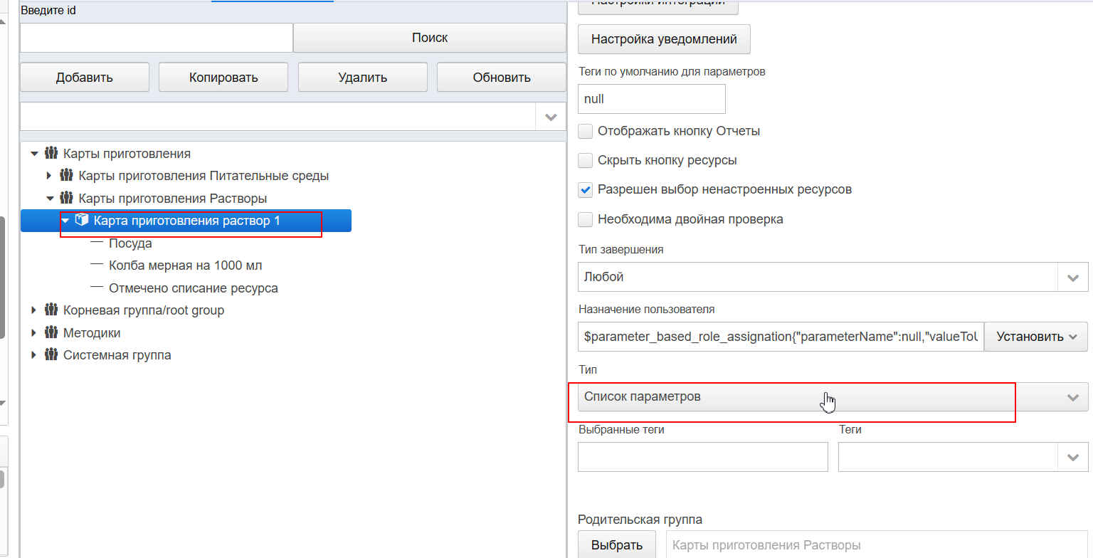Click the Назначение пользователя text field

click(781, 337)
